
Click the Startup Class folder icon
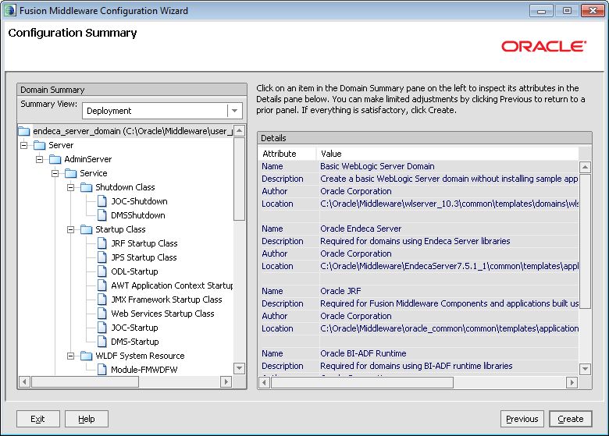[86, 229]
